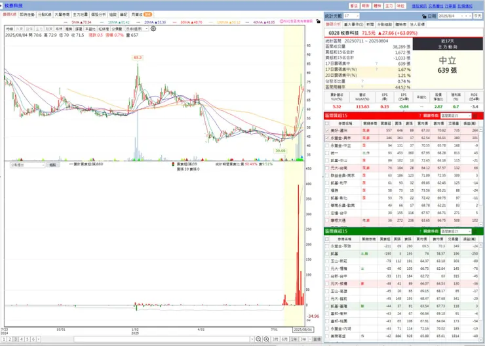Click help icon beside 佔股本比重
The width and height of the screenshot is (485, 346).
coord(362,81)
